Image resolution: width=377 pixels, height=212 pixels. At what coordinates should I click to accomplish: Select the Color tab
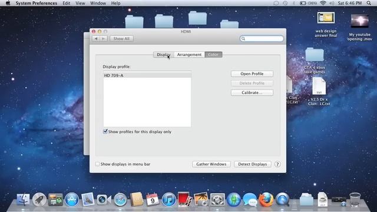213,55
